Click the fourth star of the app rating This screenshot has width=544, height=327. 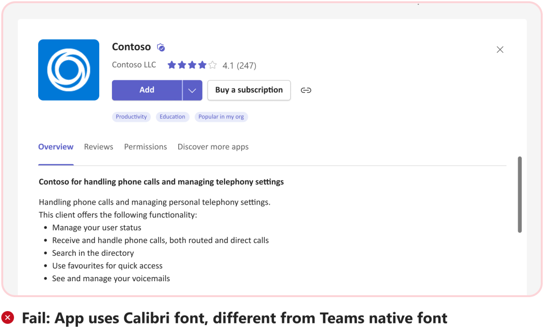202,65
